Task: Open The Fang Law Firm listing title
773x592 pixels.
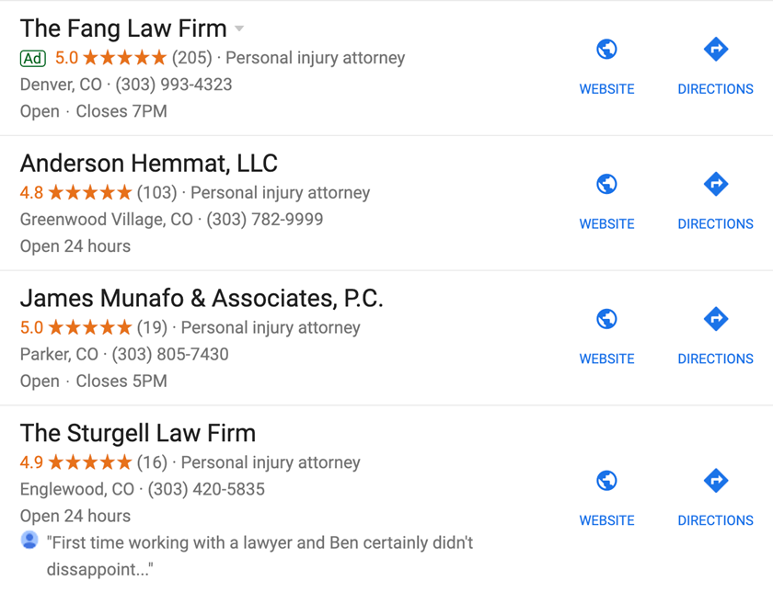Action: tap(123, 28)
